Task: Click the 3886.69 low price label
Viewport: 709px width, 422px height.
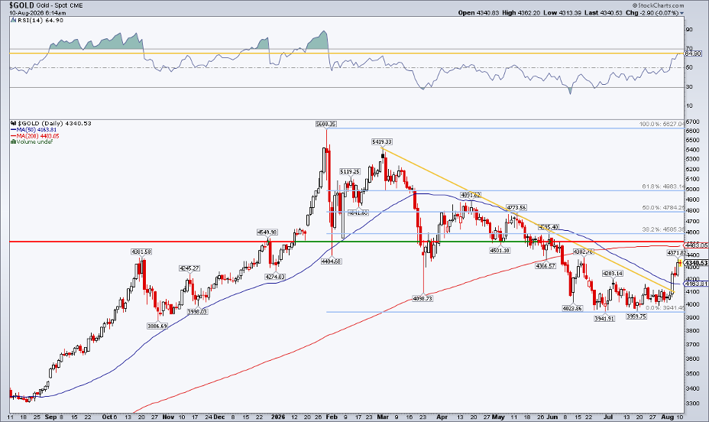Action: click(x=157, y=326)
